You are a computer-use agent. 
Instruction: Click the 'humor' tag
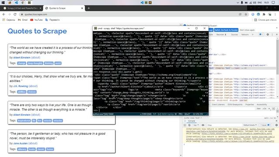(50, 149)
